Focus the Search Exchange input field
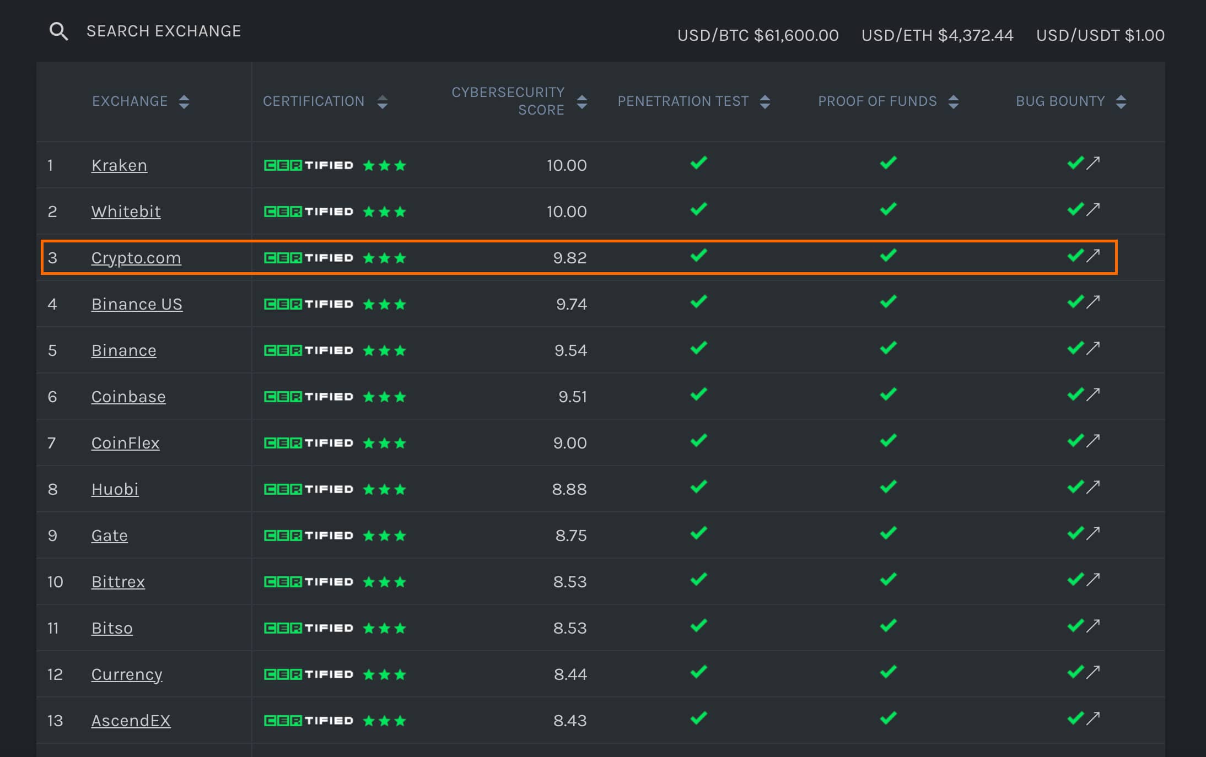Image resolution: width=1206 pixels, height=757 pixels. [x=164, y=31]
